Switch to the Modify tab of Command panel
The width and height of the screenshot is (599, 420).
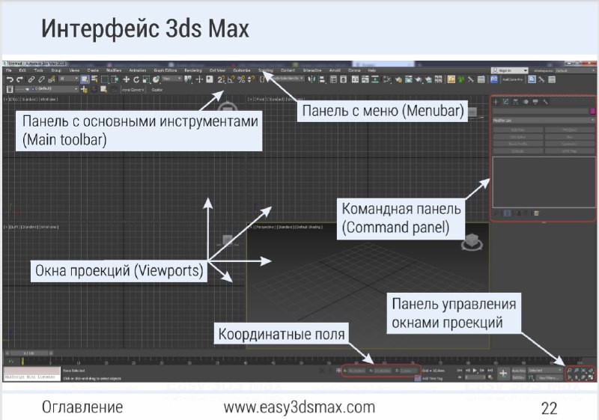click(x=506, y=102)
